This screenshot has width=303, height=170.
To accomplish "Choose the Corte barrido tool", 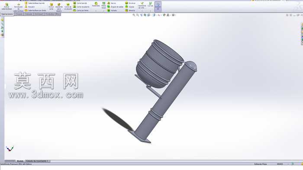I will [80, 3].
